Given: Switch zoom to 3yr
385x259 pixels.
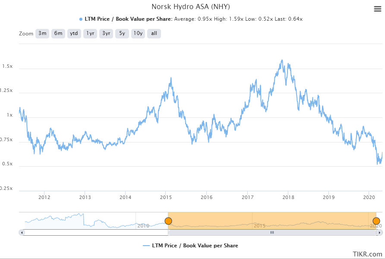Looking at the screenshot, I should pos(106,34).
